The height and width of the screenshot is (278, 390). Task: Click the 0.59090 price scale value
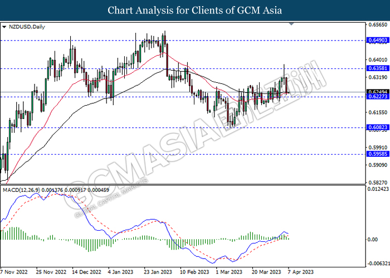(x=378, y=165)
